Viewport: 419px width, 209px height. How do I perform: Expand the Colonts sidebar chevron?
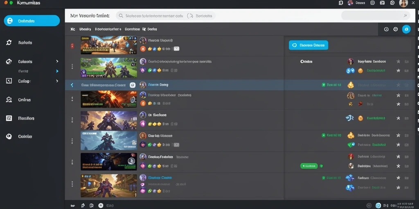(x=57, y=61)
